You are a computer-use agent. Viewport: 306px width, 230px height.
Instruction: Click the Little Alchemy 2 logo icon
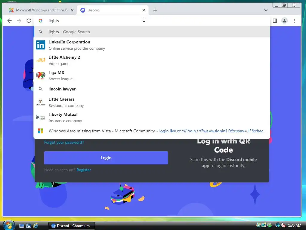click(41, 60)
